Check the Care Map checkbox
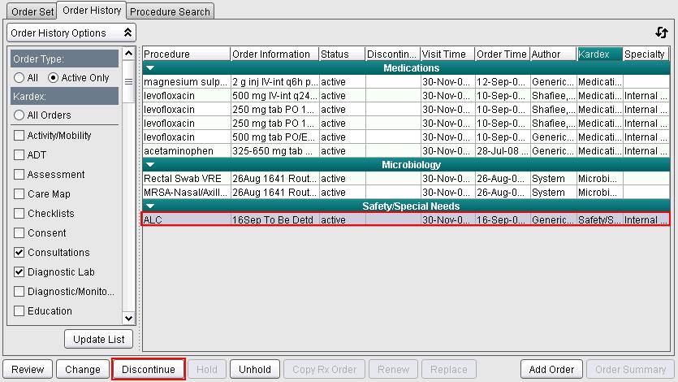 (19, 193)
